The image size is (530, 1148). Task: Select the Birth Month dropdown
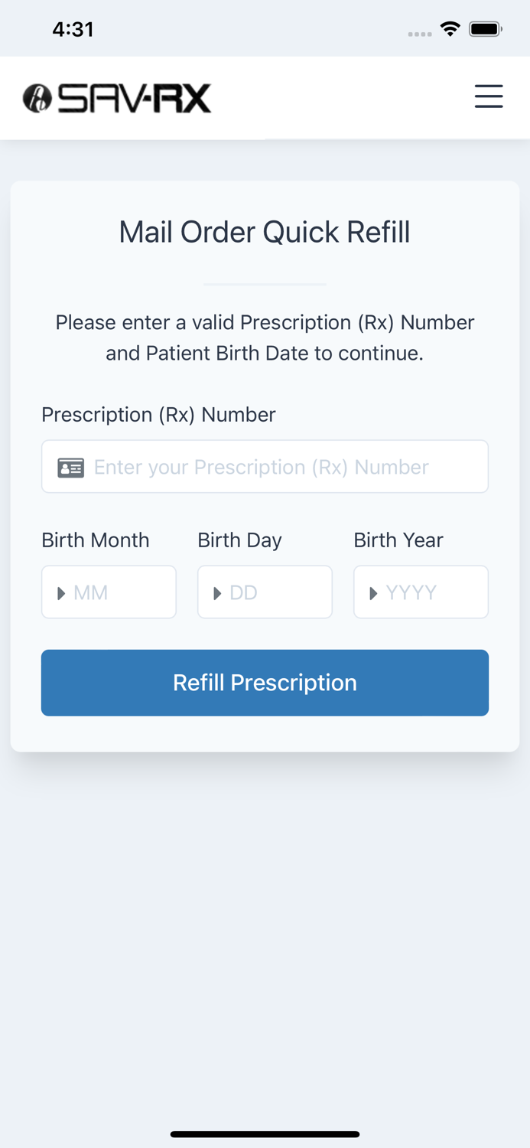[108, 592]
